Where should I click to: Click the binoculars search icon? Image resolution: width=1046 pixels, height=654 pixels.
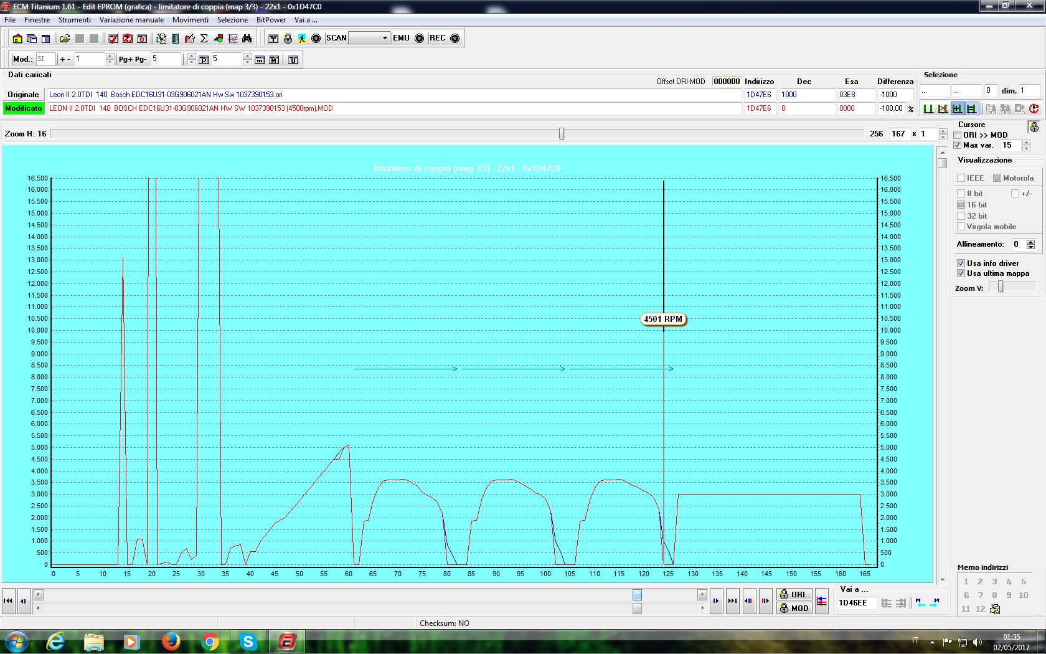(x=247, y=39)
